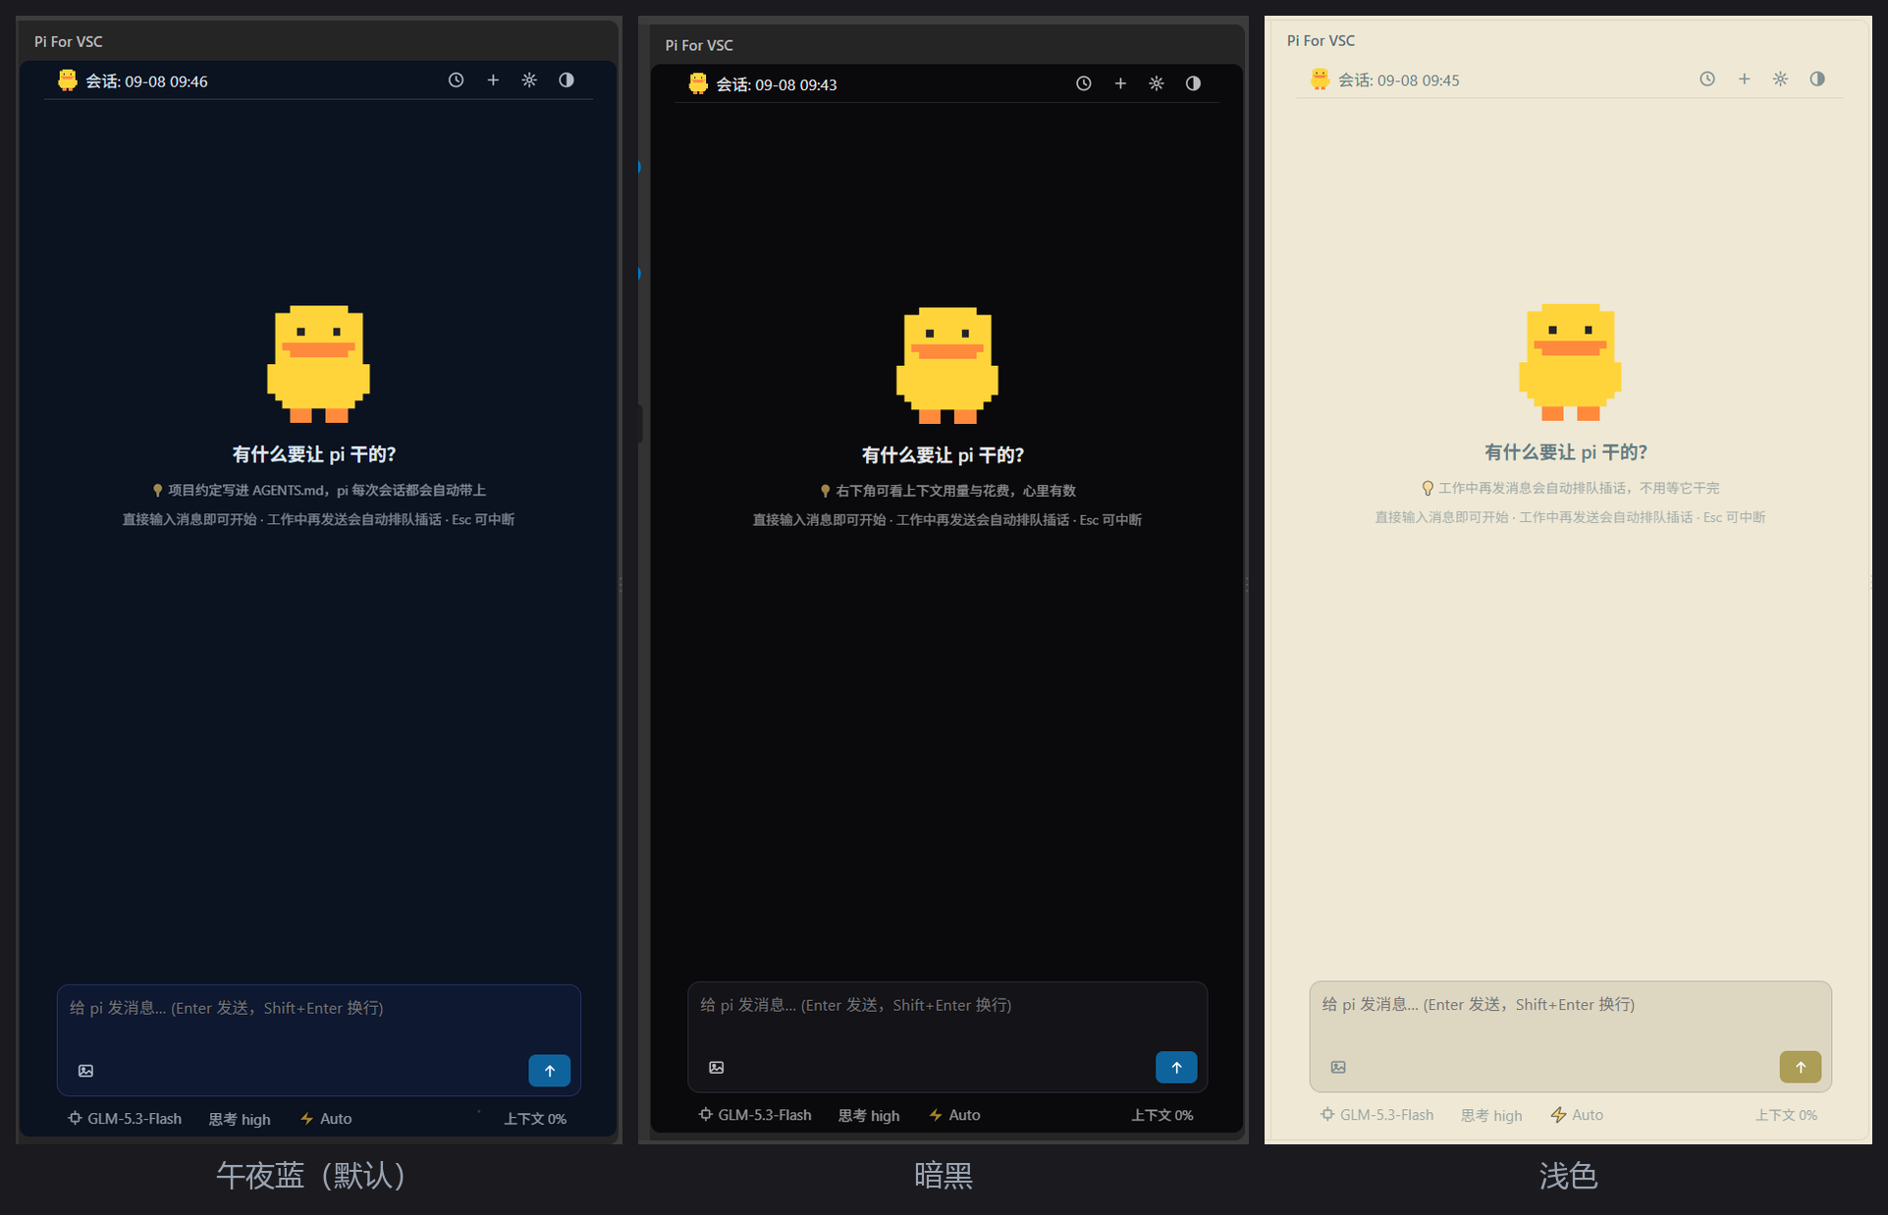The width and height of the screenshot is (1888, 1215).
Task: Attach image in midnight blue message box
Action: 86,1071
